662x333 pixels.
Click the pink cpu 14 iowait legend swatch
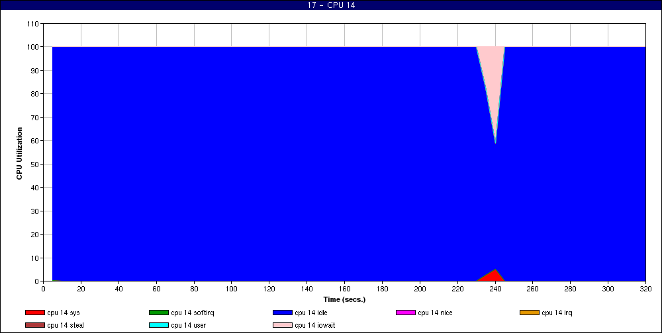[x=283, y=325]
